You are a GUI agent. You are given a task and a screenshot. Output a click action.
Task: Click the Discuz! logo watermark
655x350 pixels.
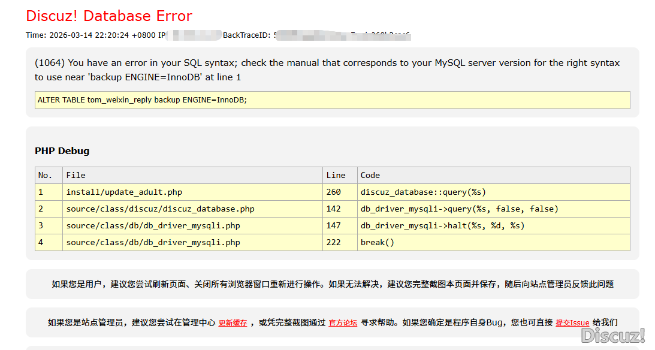(612, 335)
